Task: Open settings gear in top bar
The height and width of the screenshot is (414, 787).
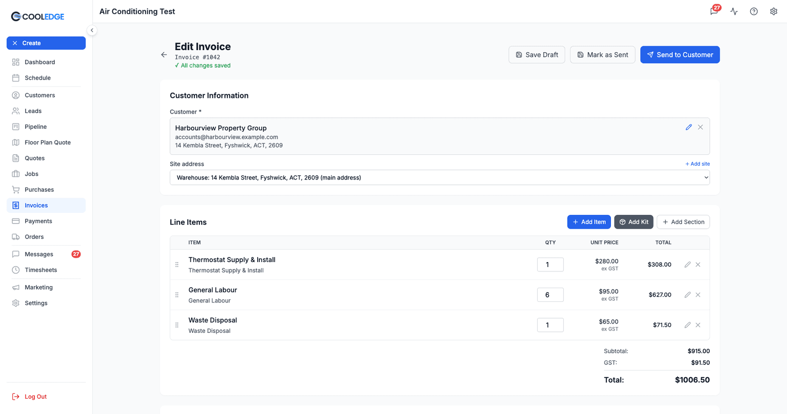Action: [774, 11]
